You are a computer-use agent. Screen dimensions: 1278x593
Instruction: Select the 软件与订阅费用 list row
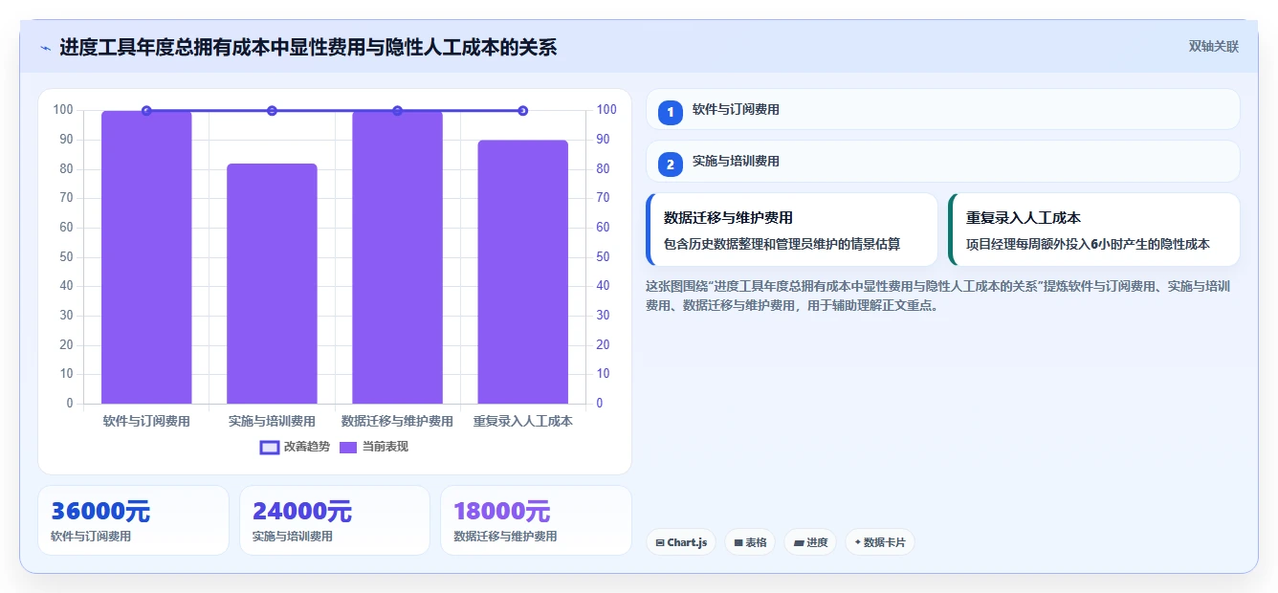click(x=943, y=109)
